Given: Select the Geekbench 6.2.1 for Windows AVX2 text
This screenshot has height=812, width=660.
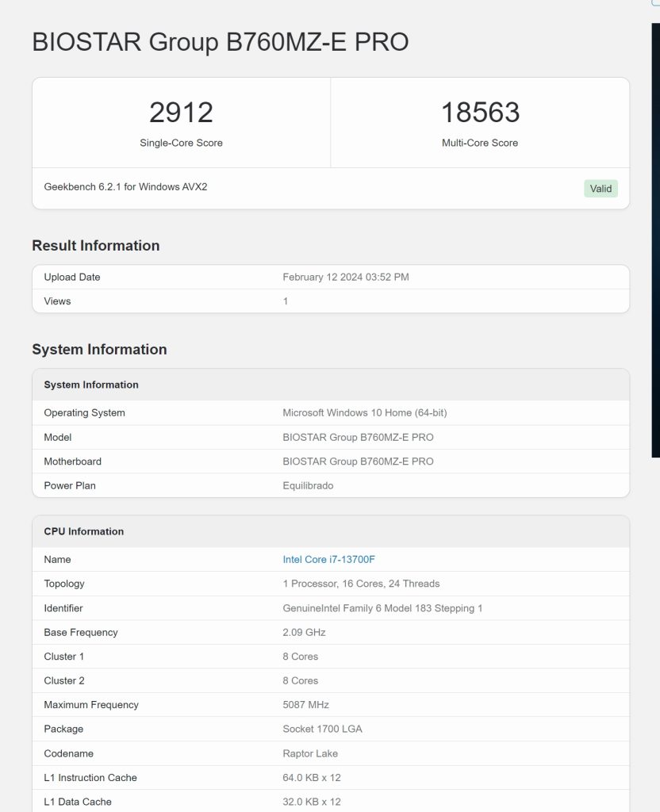Looking at the screenshot, I should pos(125,187).
